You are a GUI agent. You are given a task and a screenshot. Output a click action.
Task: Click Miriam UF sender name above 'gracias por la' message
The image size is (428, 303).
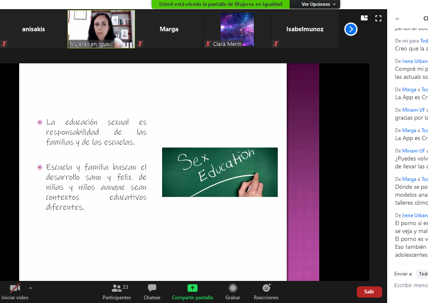[413, 110]
